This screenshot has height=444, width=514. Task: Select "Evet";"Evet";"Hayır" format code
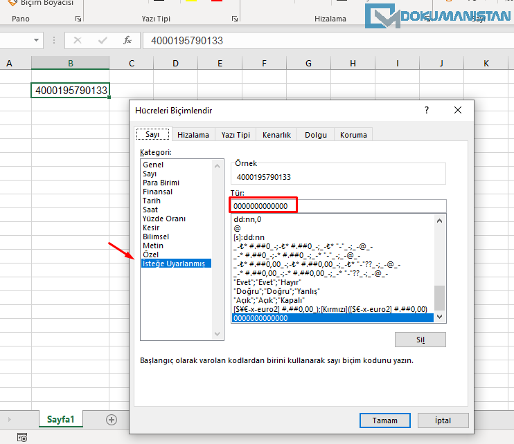click(333, 282)
